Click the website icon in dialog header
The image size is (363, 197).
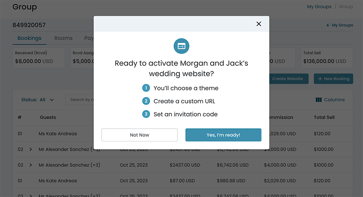(x=181, y=46)
